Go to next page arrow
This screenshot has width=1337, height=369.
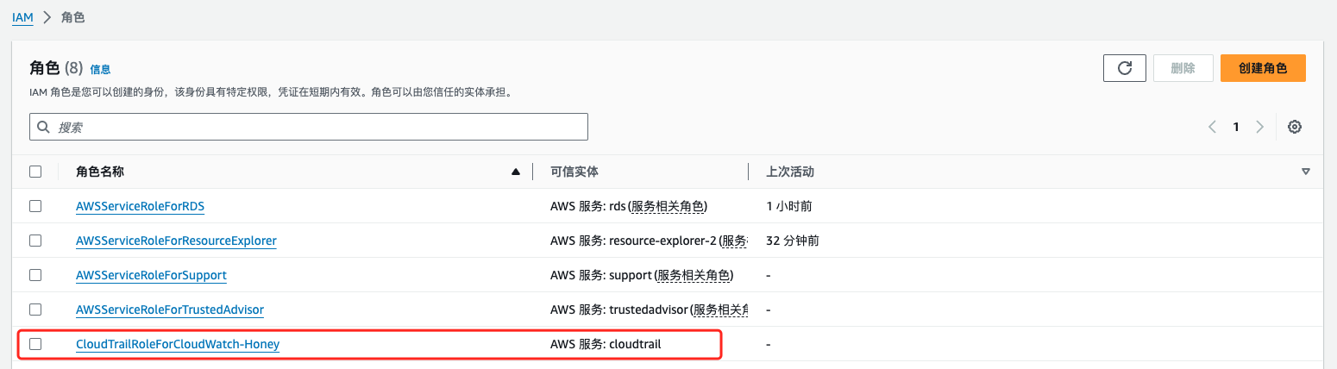[1259, 127]
